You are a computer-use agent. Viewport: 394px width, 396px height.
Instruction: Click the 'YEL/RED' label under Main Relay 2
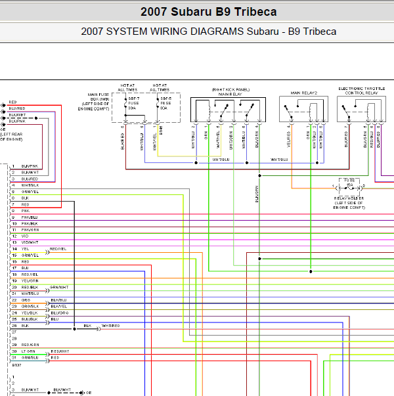(x=289, y=139)
